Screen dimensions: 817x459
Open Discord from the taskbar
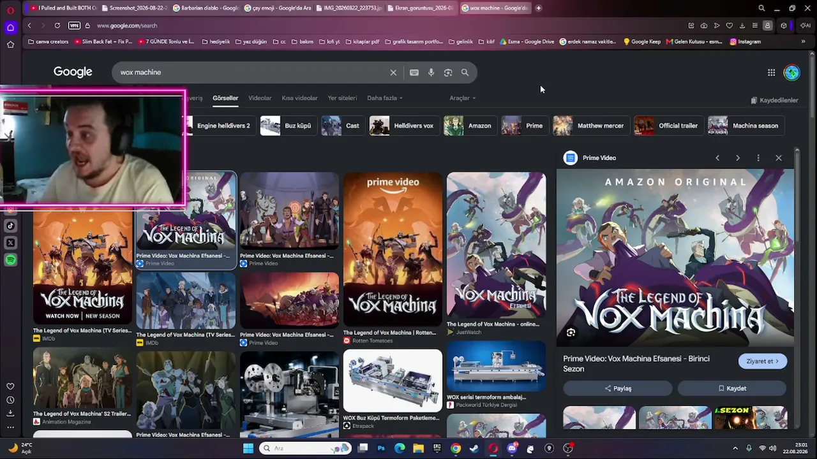click(512, 448)
